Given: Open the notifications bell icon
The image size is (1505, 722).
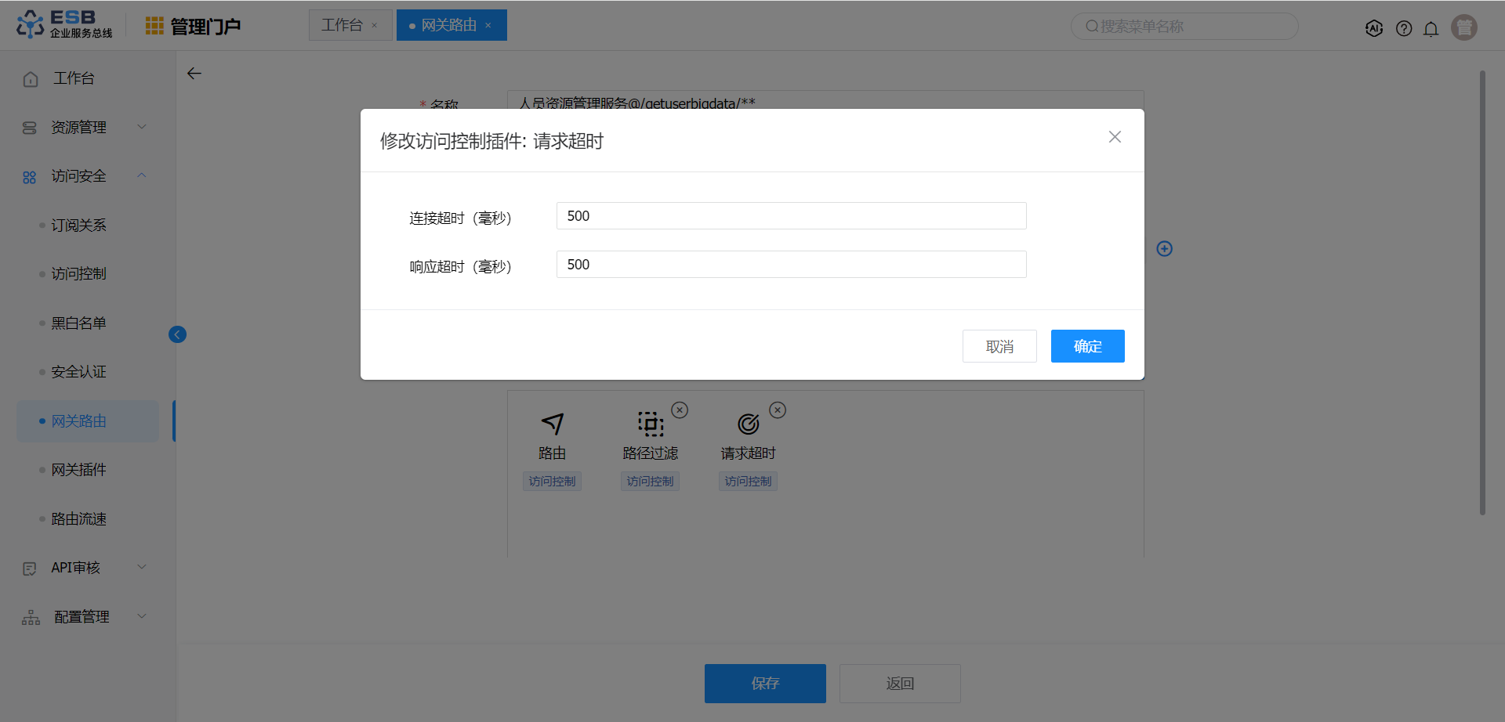Looking at the screenshot, I should pos(1431,29).
